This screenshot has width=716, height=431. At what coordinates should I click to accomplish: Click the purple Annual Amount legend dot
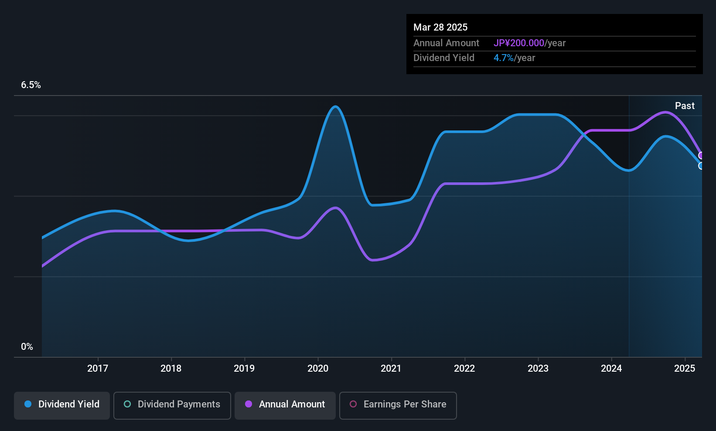pyautogui.click(x=249, y=404)
